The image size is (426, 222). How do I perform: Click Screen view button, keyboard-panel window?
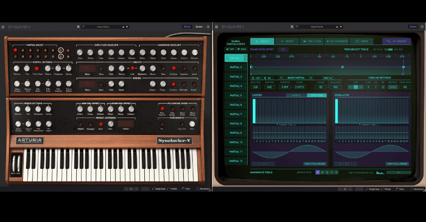[x=199, y=27]
